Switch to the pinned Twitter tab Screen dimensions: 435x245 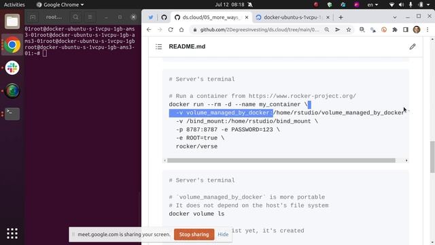(x=151, y=17)
